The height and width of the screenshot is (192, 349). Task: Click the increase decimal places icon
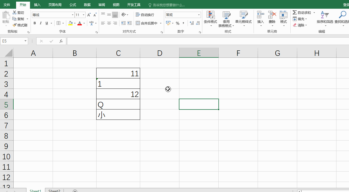point(192,23)
